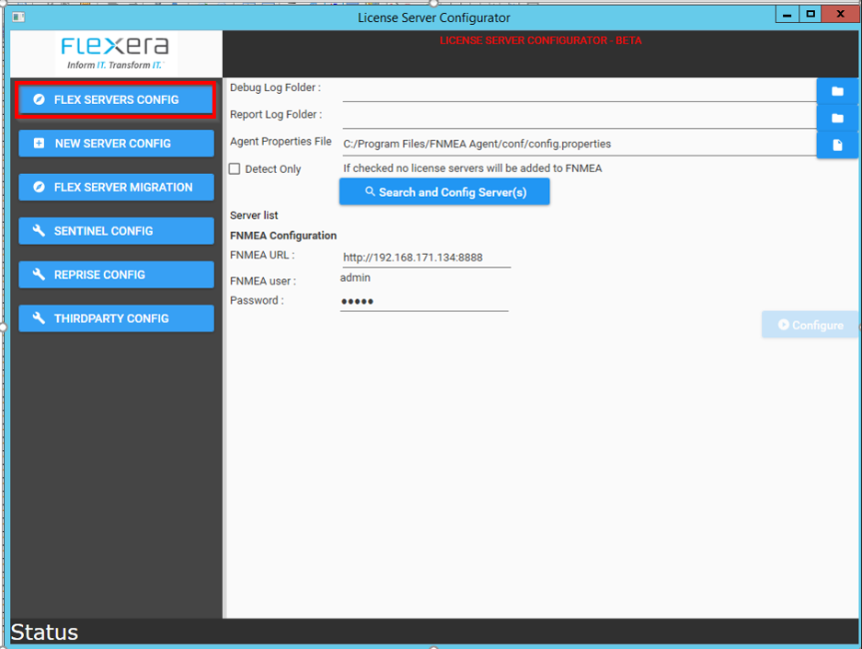Click the magnifier icon in the Search button
This screenshot has width=862, height=649.
point(370,191)
